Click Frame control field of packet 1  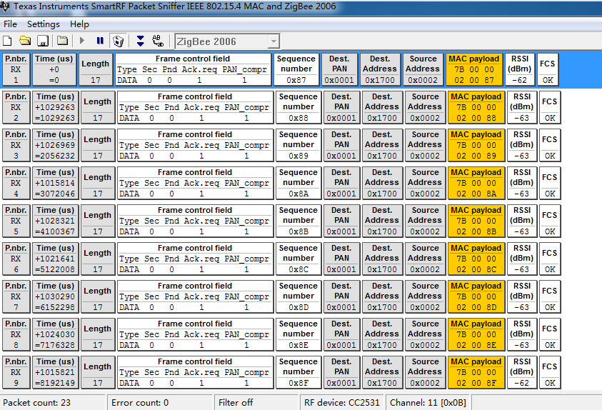pos(193,69)
